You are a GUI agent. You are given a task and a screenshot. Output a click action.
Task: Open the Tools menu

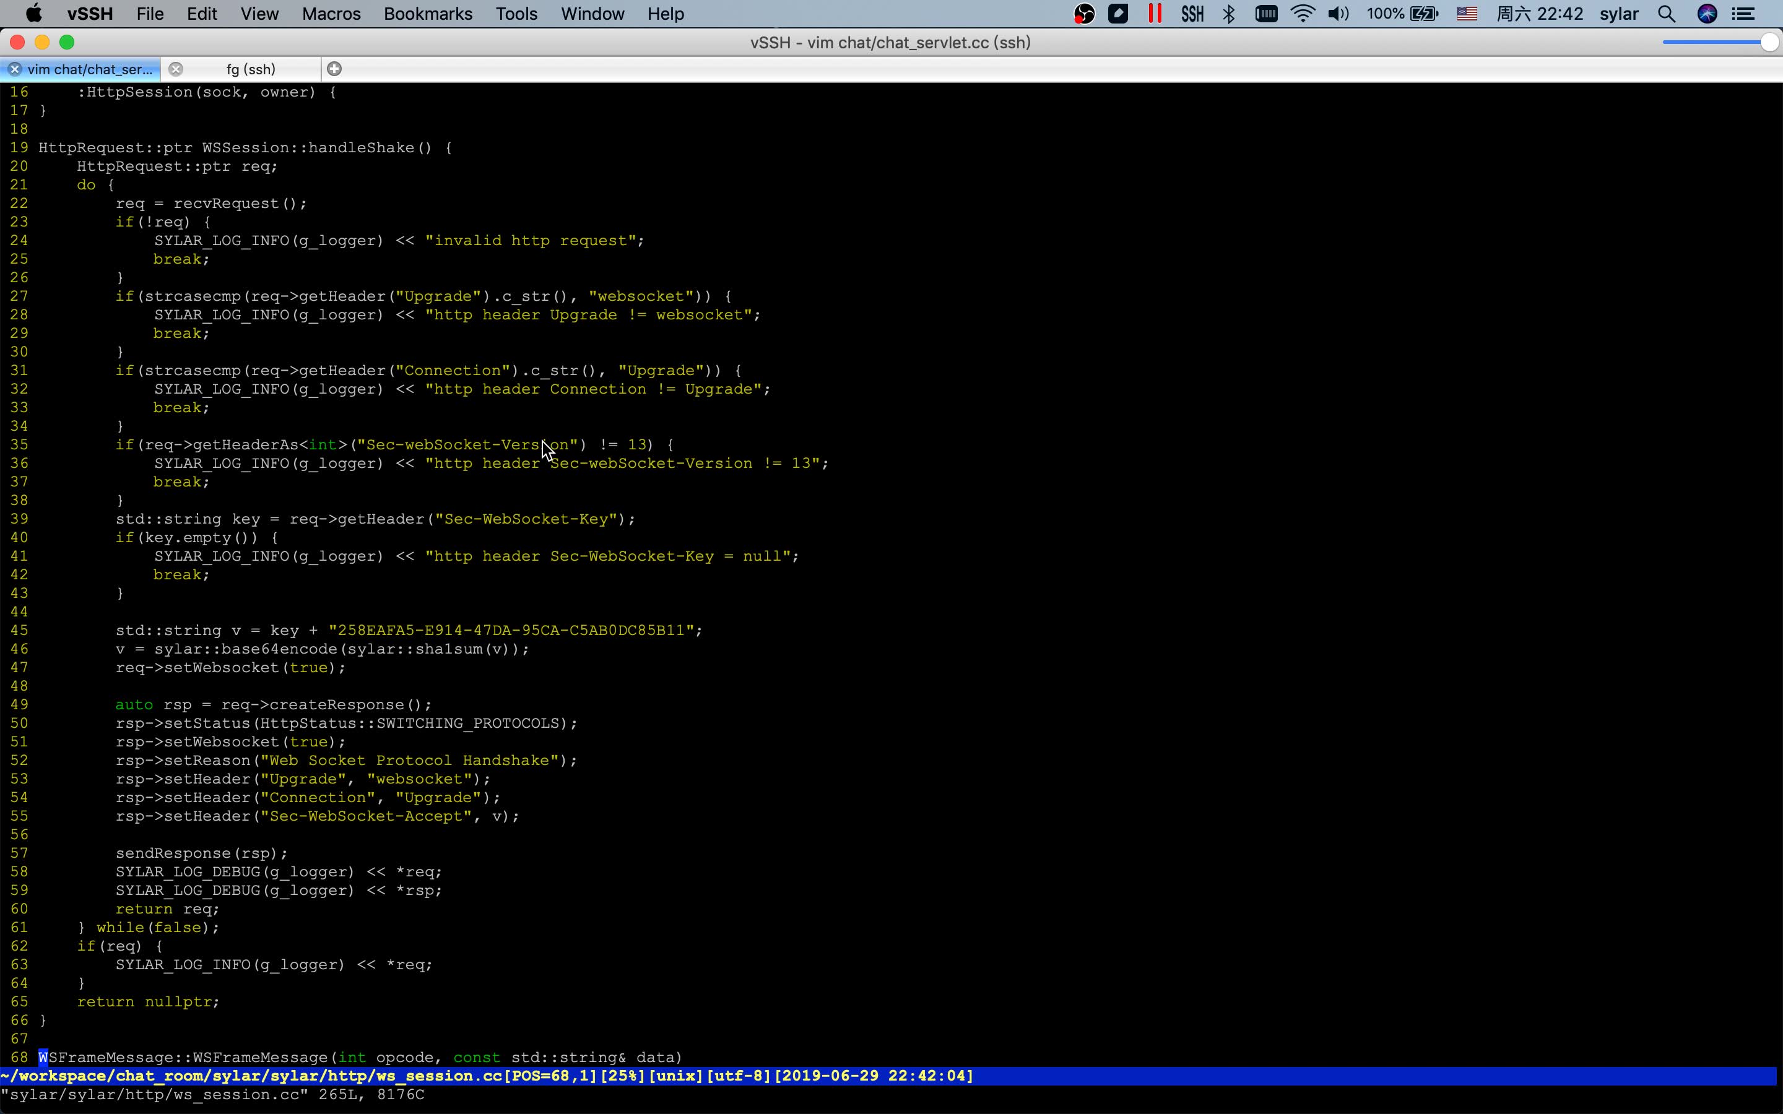click(516, 13)
